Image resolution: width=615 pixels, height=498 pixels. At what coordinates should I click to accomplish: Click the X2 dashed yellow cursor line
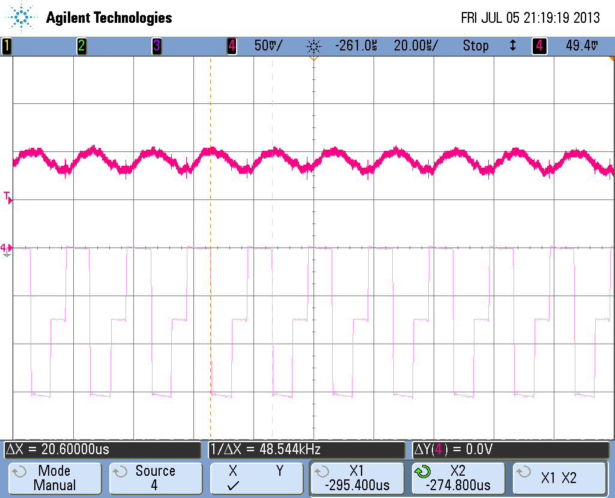coord(273,247)
